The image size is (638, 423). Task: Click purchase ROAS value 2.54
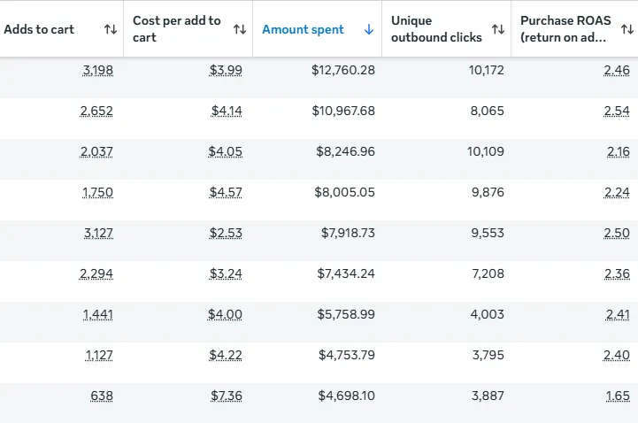pos(617,111)
